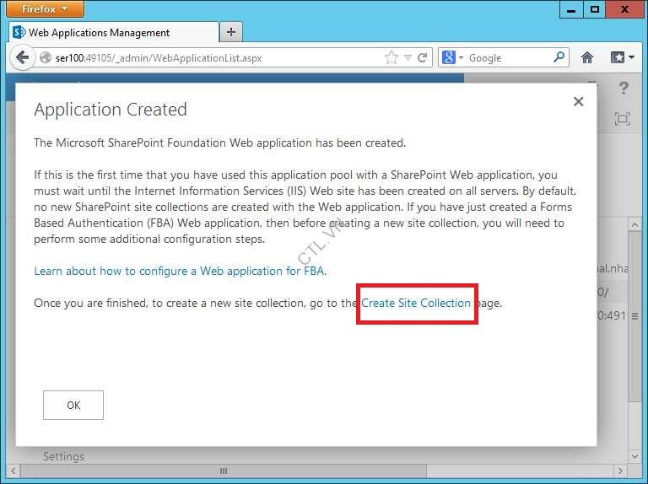Bookmark this page with the star icon
Screen dimensions: 648x484
[391, 58]
